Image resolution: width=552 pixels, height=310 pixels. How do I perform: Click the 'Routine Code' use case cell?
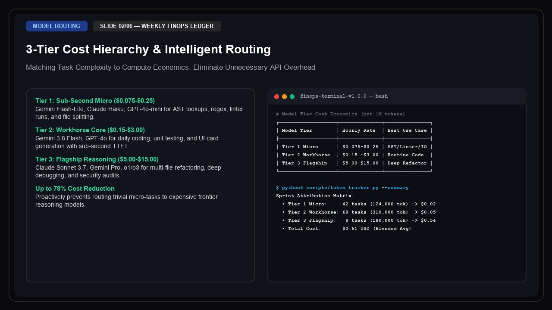click(x=405, y=155)
